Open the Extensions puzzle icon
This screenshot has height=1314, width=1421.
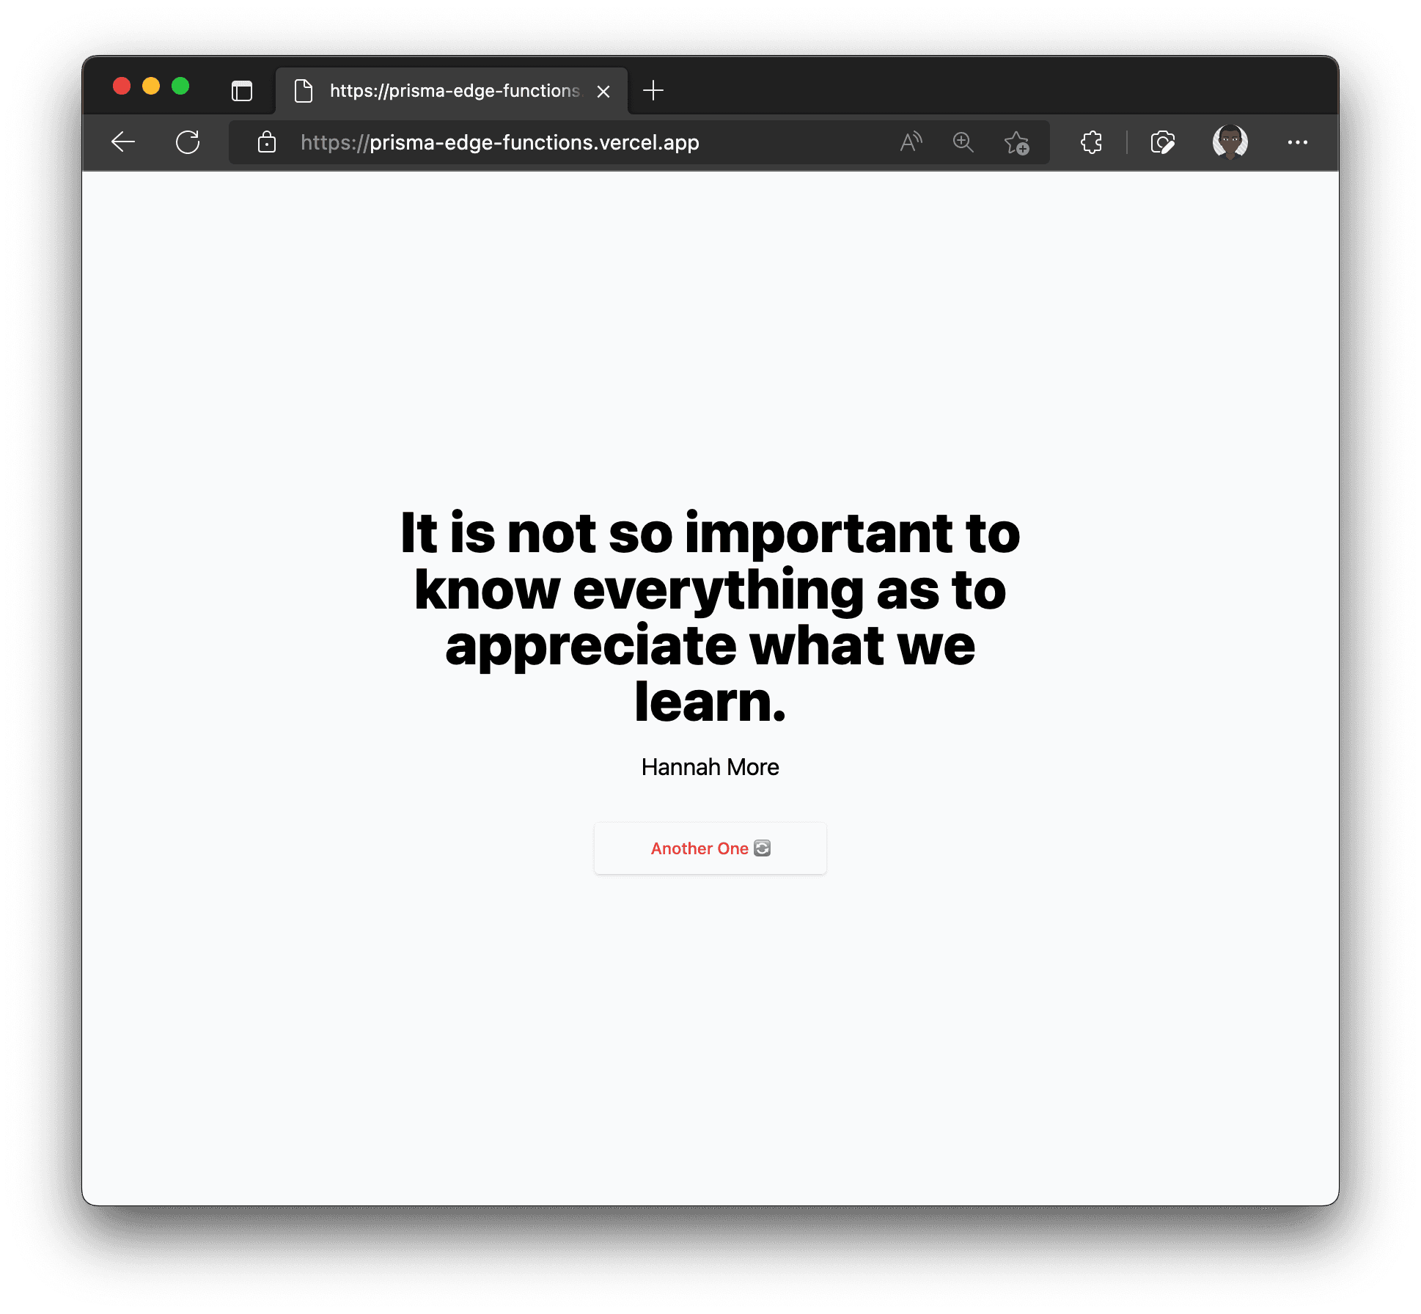tap(1092, 142)
